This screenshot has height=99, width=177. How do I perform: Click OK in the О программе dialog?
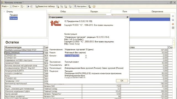[122, 81]
